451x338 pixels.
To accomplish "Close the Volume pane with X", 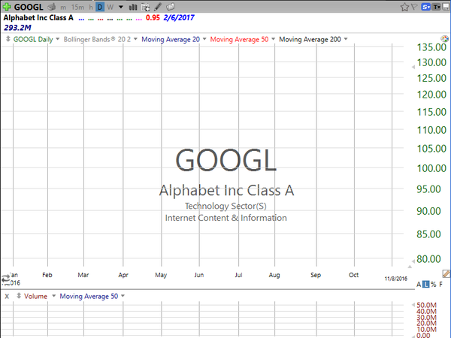I will [7, 297].
